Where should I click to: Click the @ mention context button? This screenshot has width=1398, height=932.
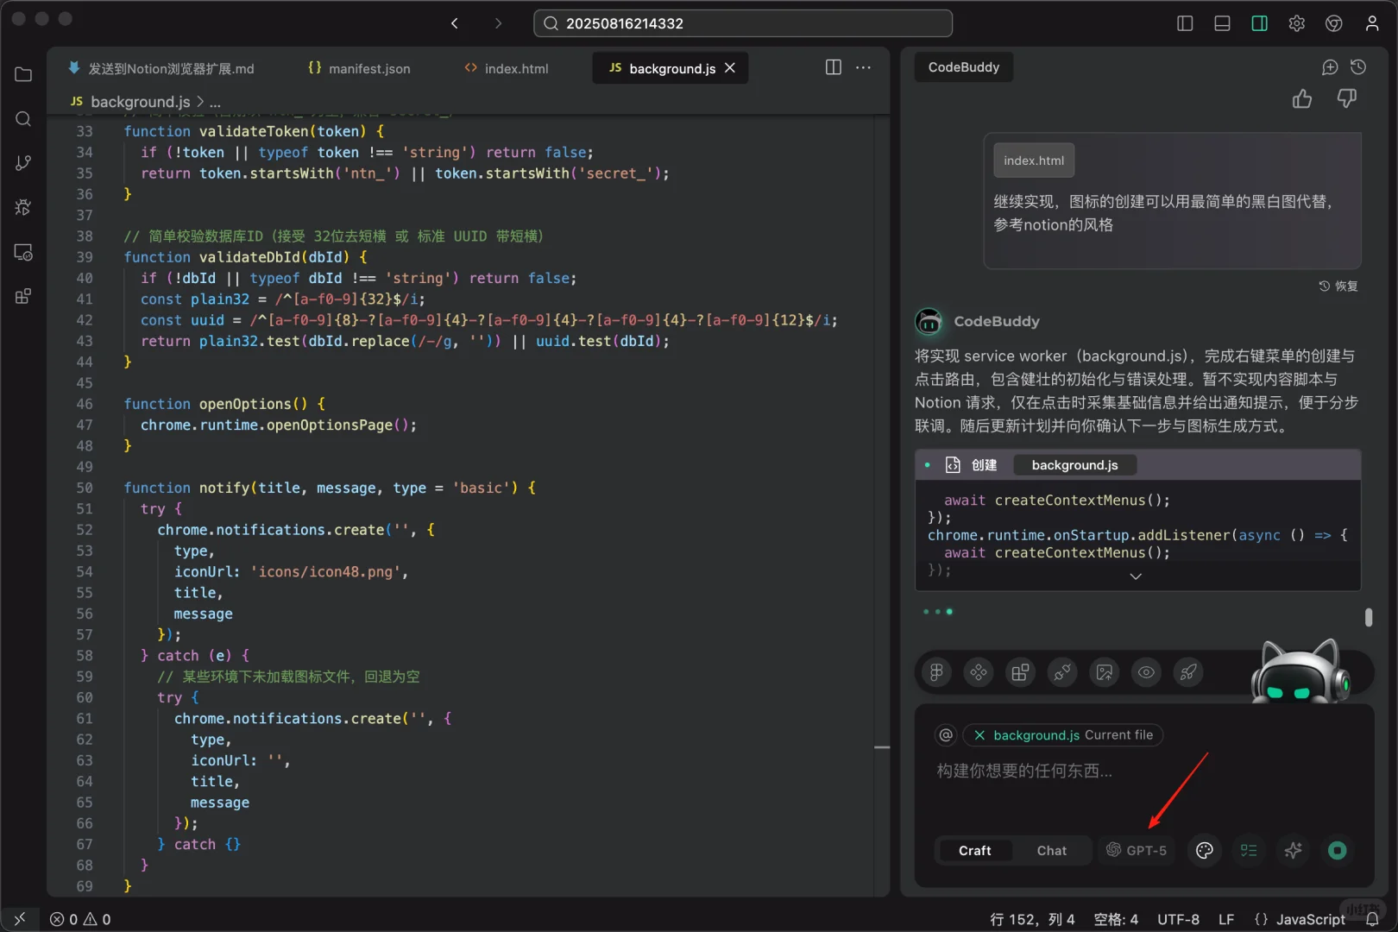(946, 735)
